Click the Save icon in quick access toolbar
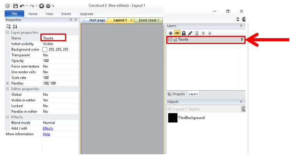291x155 pixels. point(15,6)
